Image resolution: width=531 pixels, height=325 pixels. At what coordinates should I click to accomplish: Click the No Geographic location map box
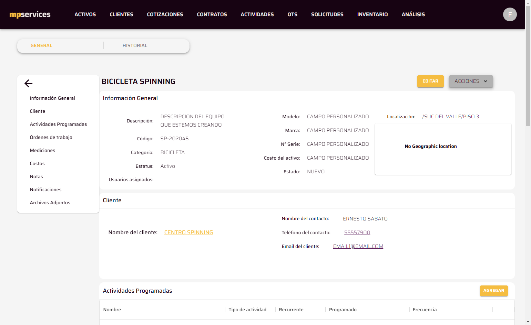(443, 149)
